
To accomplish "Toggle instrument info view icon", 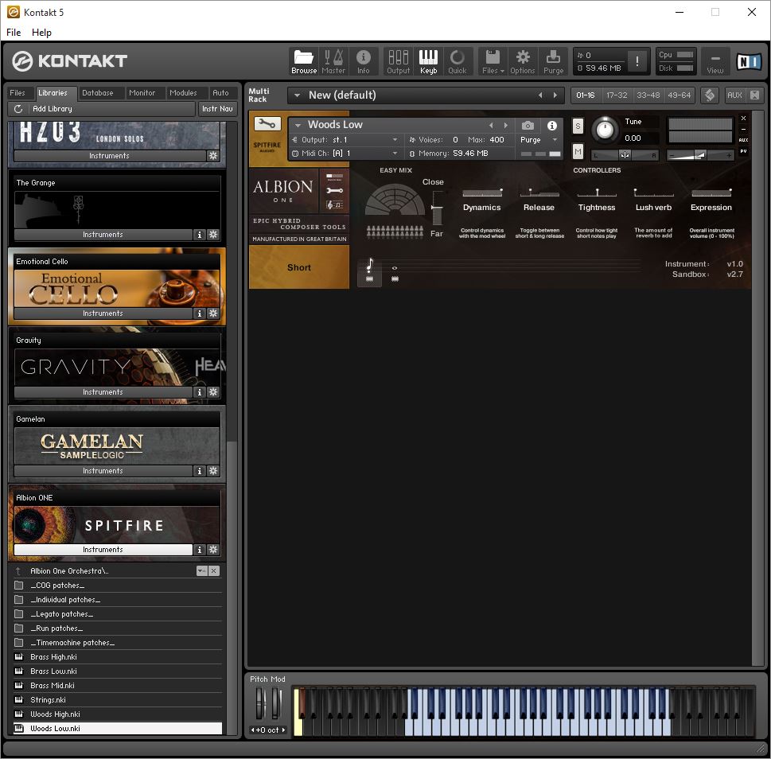I will pyautogui.click(x=552, y=126).
